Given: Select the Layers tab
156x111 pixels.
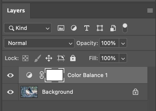Looking at the screenshot, I should [16, 11].
